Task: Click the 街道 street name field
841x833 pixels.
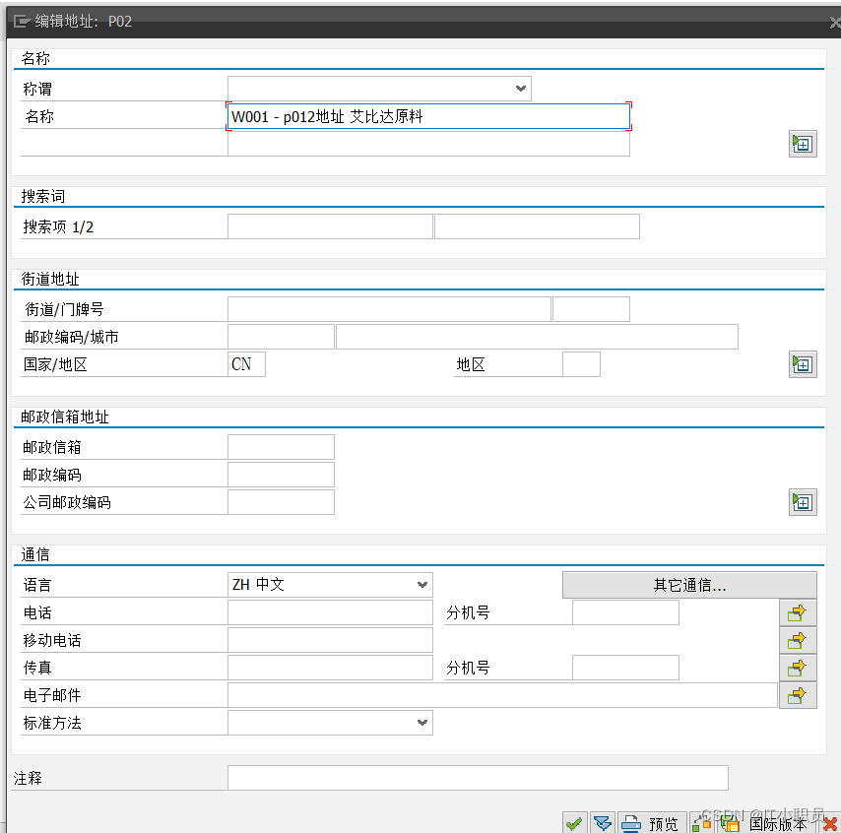Action: [x=389, y=309]
